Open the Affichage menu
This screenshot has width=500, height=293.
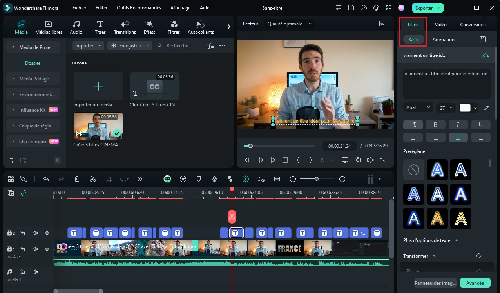[180, 8]
